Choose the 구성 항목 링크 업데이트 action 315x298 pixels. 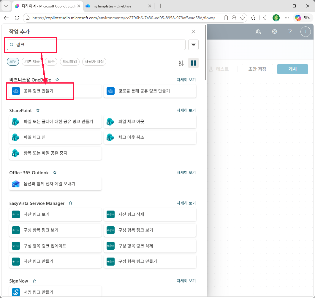pos(55,246)
